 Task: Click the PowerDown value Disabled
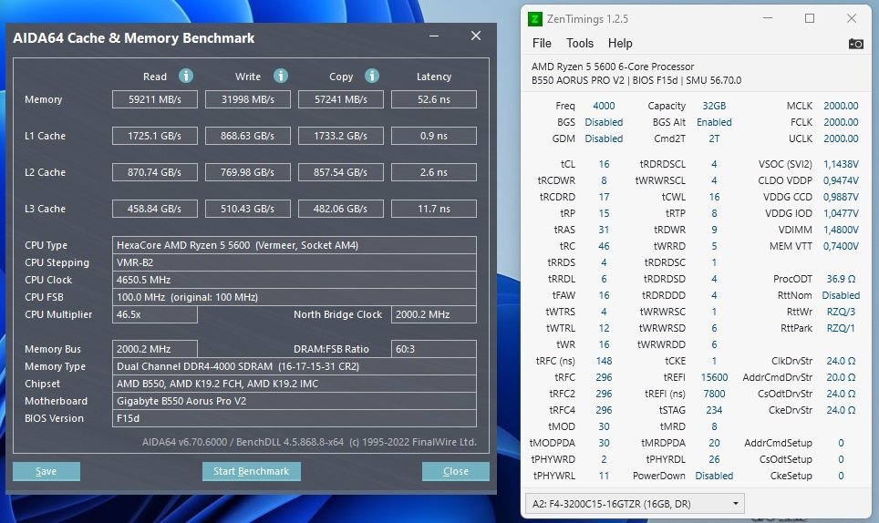pyautogui.click(x=714, y=476)
